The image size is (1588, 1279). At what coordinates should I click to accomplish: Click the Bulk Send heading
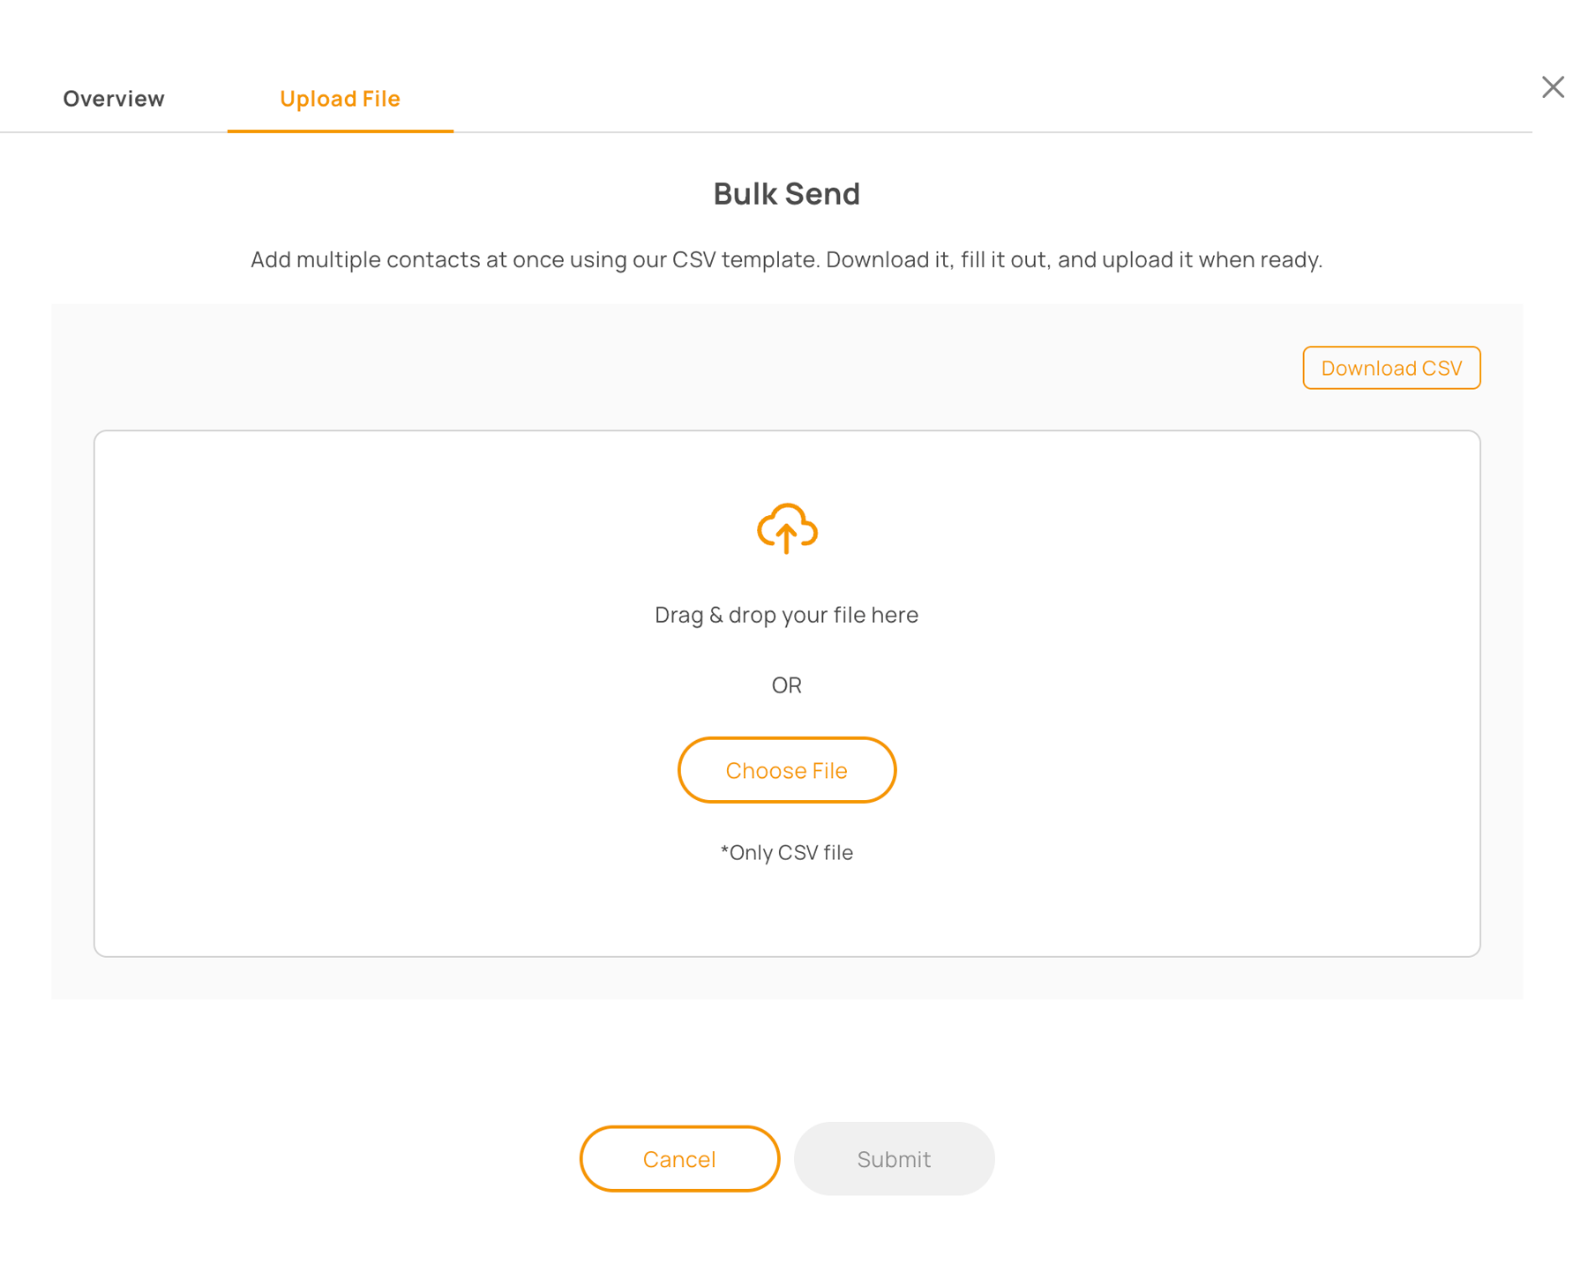coord(786,194)
